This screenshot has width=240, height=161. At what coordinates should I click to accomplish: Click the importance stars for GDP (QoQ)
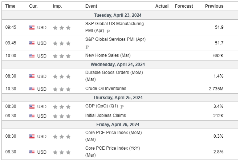62,107
